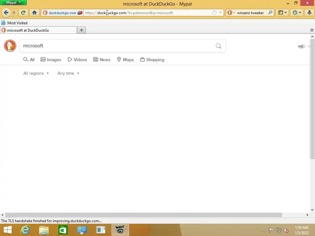
Task: Select the microsoft at DuckDuckGo tab
Action: pos(38,30)
